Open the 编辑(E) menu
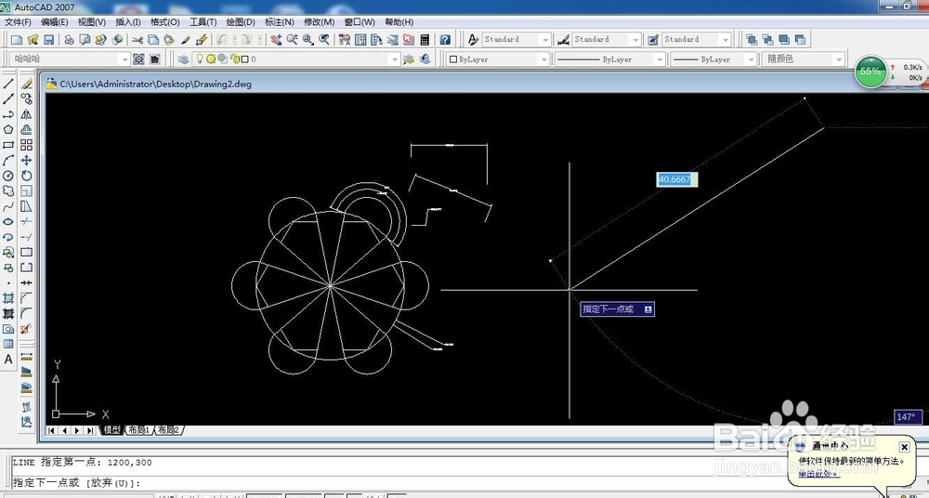This screenshot has height=498, width=929. click(55, 22)
